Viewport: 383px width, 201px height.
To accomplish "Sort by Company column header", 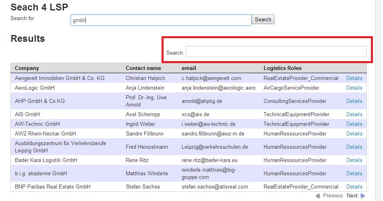I will (27, 68).
